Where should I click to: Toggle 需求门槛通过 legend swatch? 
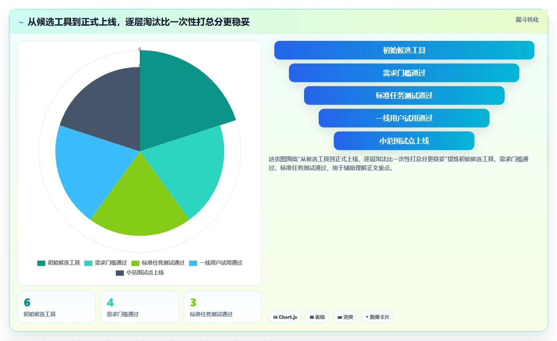tap(88, 263)
